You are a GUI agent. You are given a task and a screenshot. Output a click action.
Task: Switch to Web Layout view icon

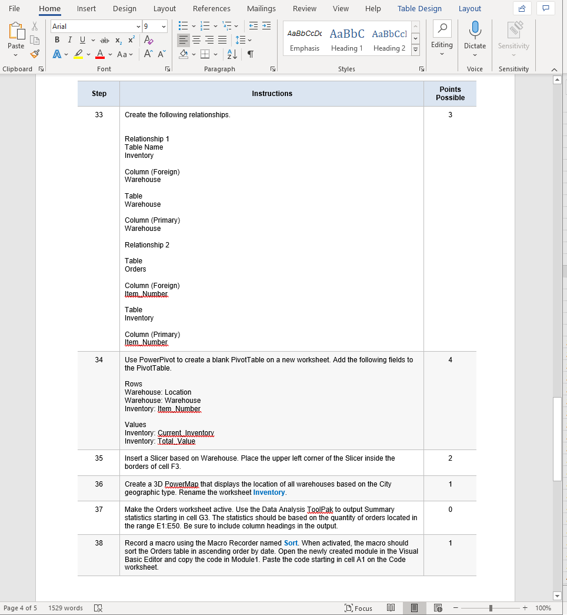(438, 608)
